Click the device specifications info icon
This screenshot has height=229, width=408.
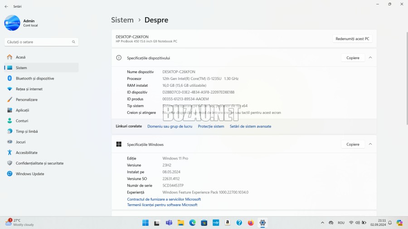119,57
